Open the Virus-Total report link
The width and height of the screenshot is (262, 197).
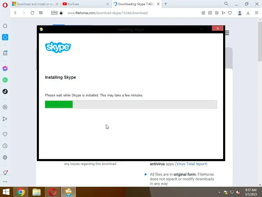pos(191,164)
